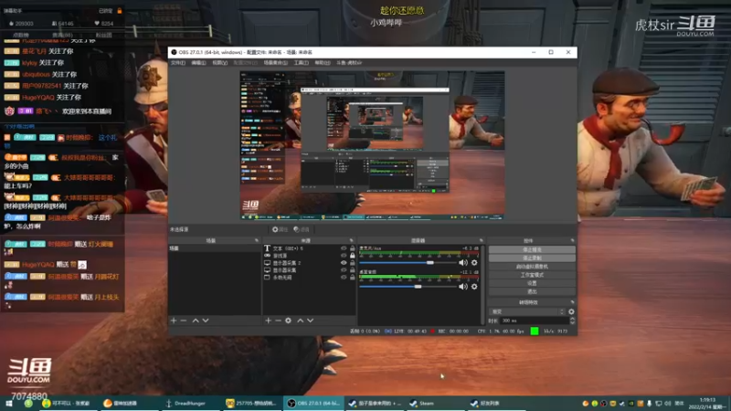The width and height of the screenshot is (731, 411).
Task: Click 停止录制 stop recording button
Action: coord(532,258)
